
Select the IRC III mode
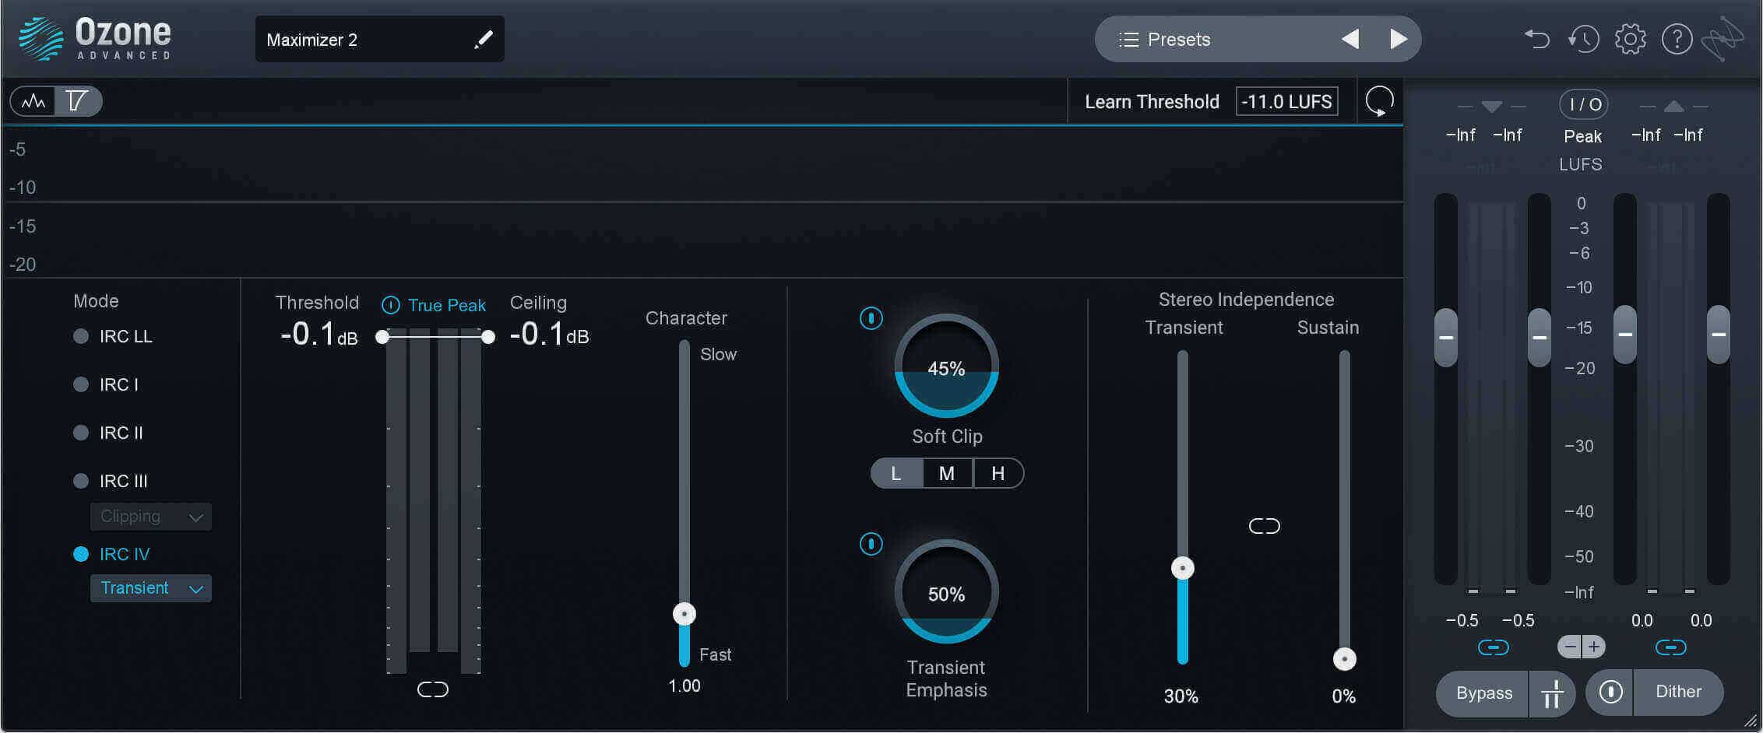(111, 481)
